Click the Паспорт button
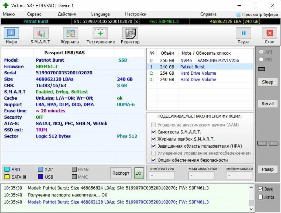 121,173
